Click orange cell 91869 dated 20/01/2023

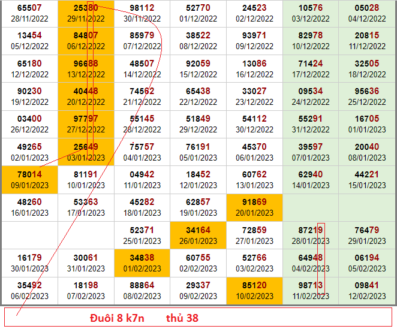tap(254, 207)
